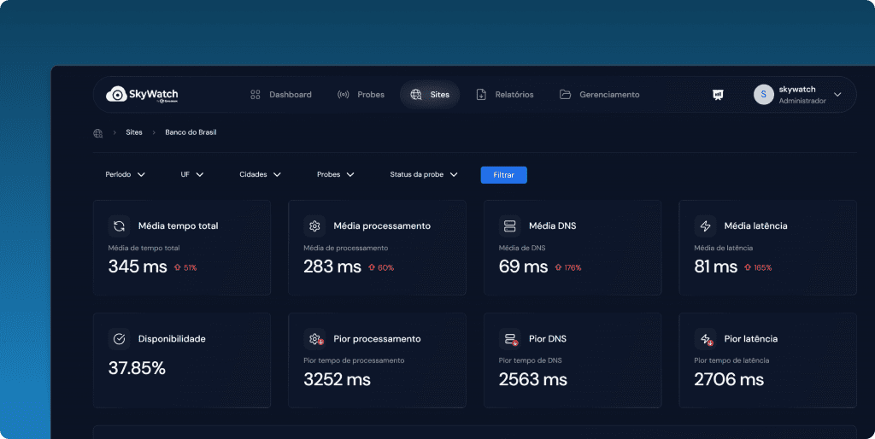Click the 176% change percentage text
Viewport: 875px width, 439px height.
point(573,267)
